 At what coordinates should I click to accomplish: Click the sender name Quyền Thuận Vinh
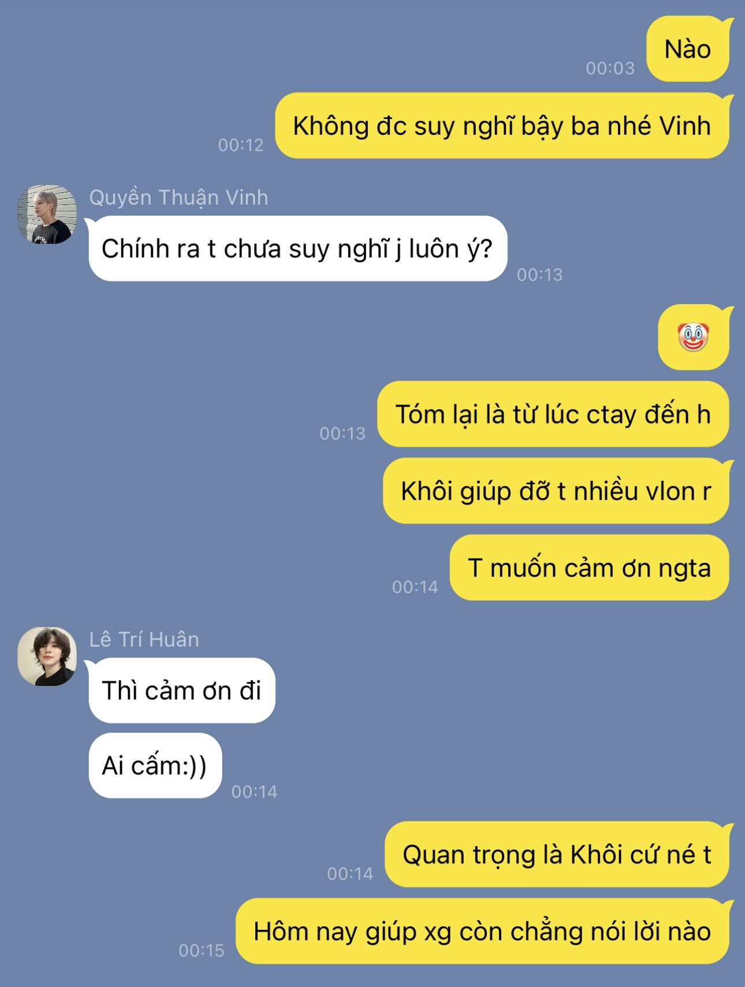178,198
